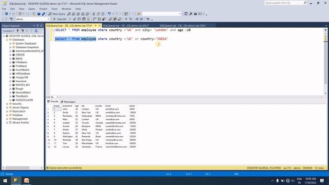Open the Project menu
The width and height of the screenshot is (329, 185).
coord(43,9)
